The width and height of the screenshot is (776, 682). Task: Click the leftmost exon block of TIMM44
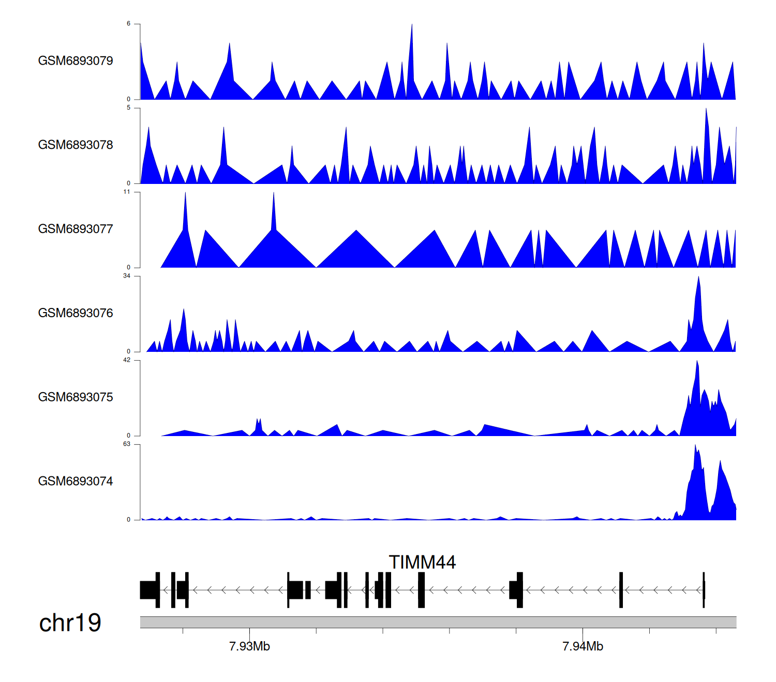coord(149,590)
